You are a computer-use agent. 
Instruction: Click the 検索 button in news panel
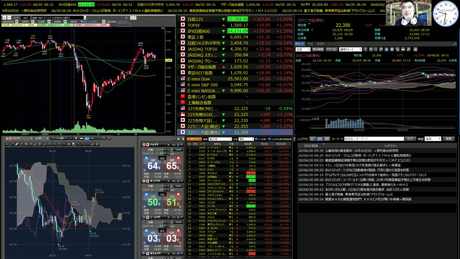tap(448, 139)
